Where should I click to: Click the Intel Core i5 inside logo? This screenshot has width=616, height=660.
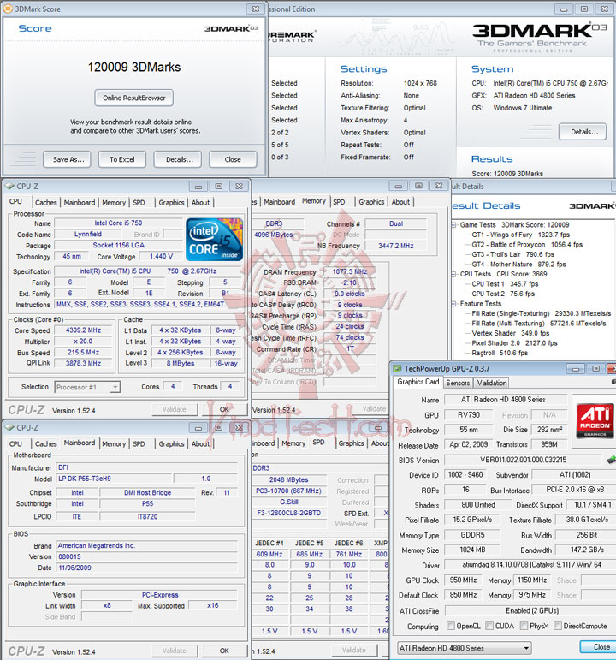click(x=214, y=240)
